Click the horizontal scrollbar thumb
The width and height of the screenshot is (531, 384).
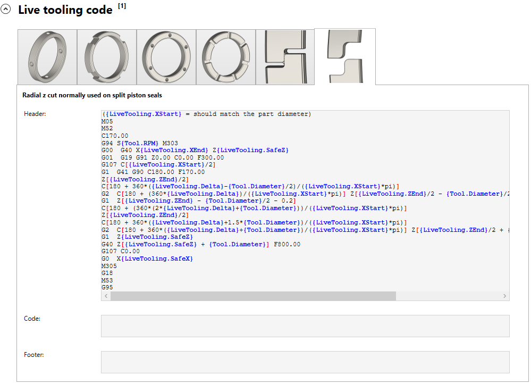[x=253, y=296]
